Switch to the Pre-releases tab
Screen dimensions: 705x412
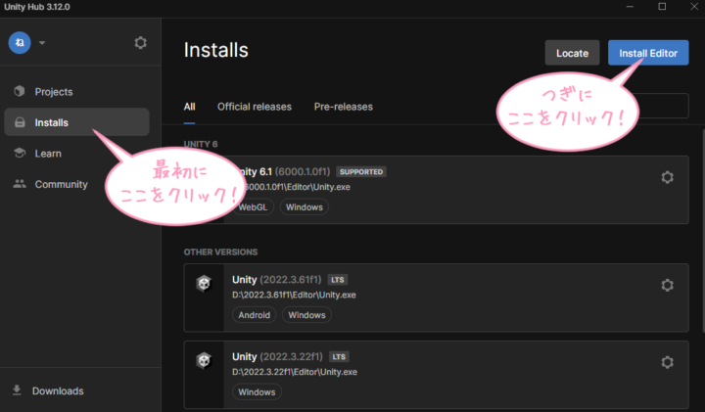pyautogui.click(x=343, y=107)
